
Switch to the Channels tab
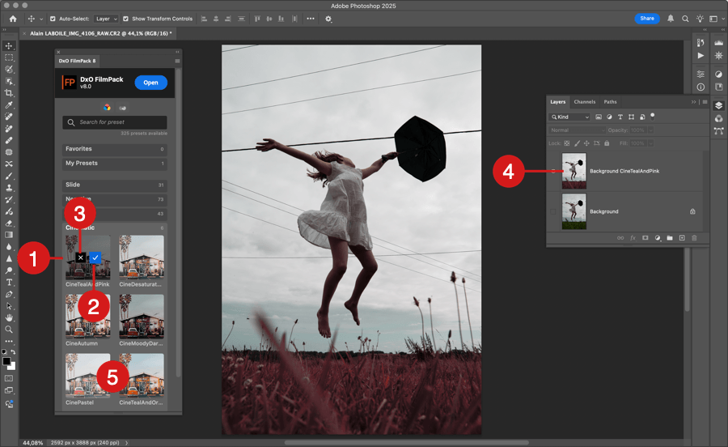tap(584, 102)
